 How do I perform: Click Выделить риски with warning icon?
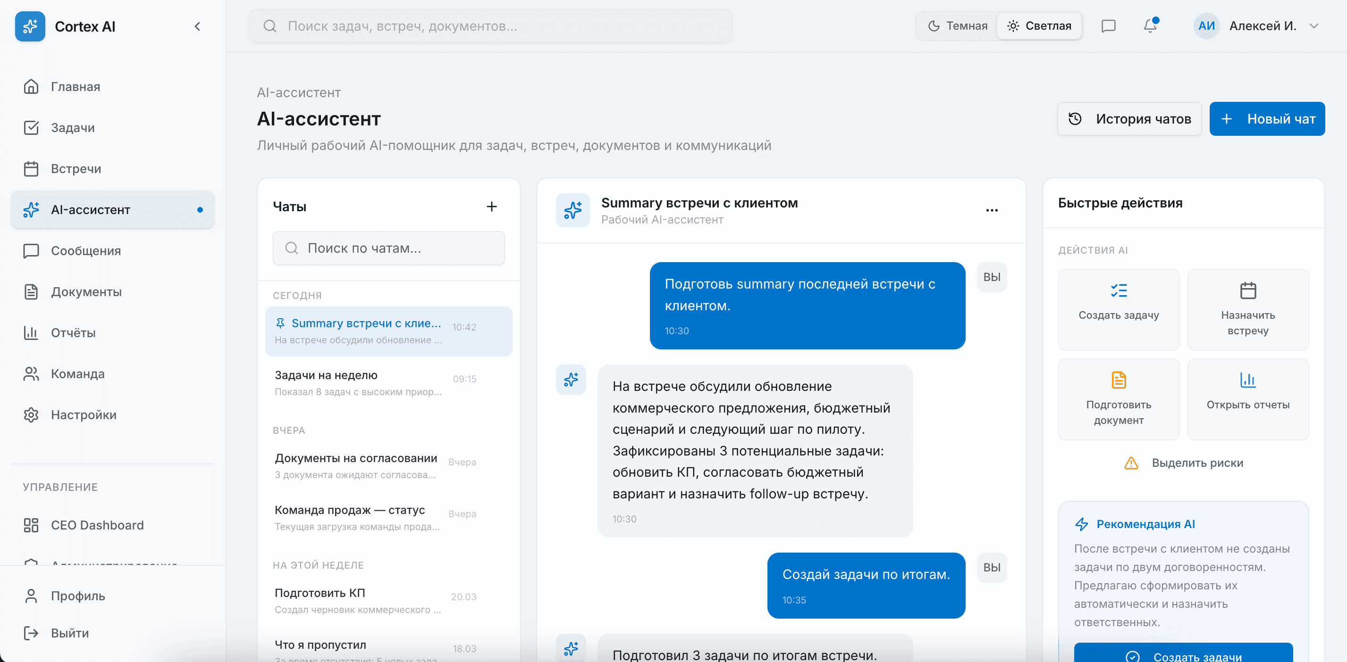pos(1183,463)
